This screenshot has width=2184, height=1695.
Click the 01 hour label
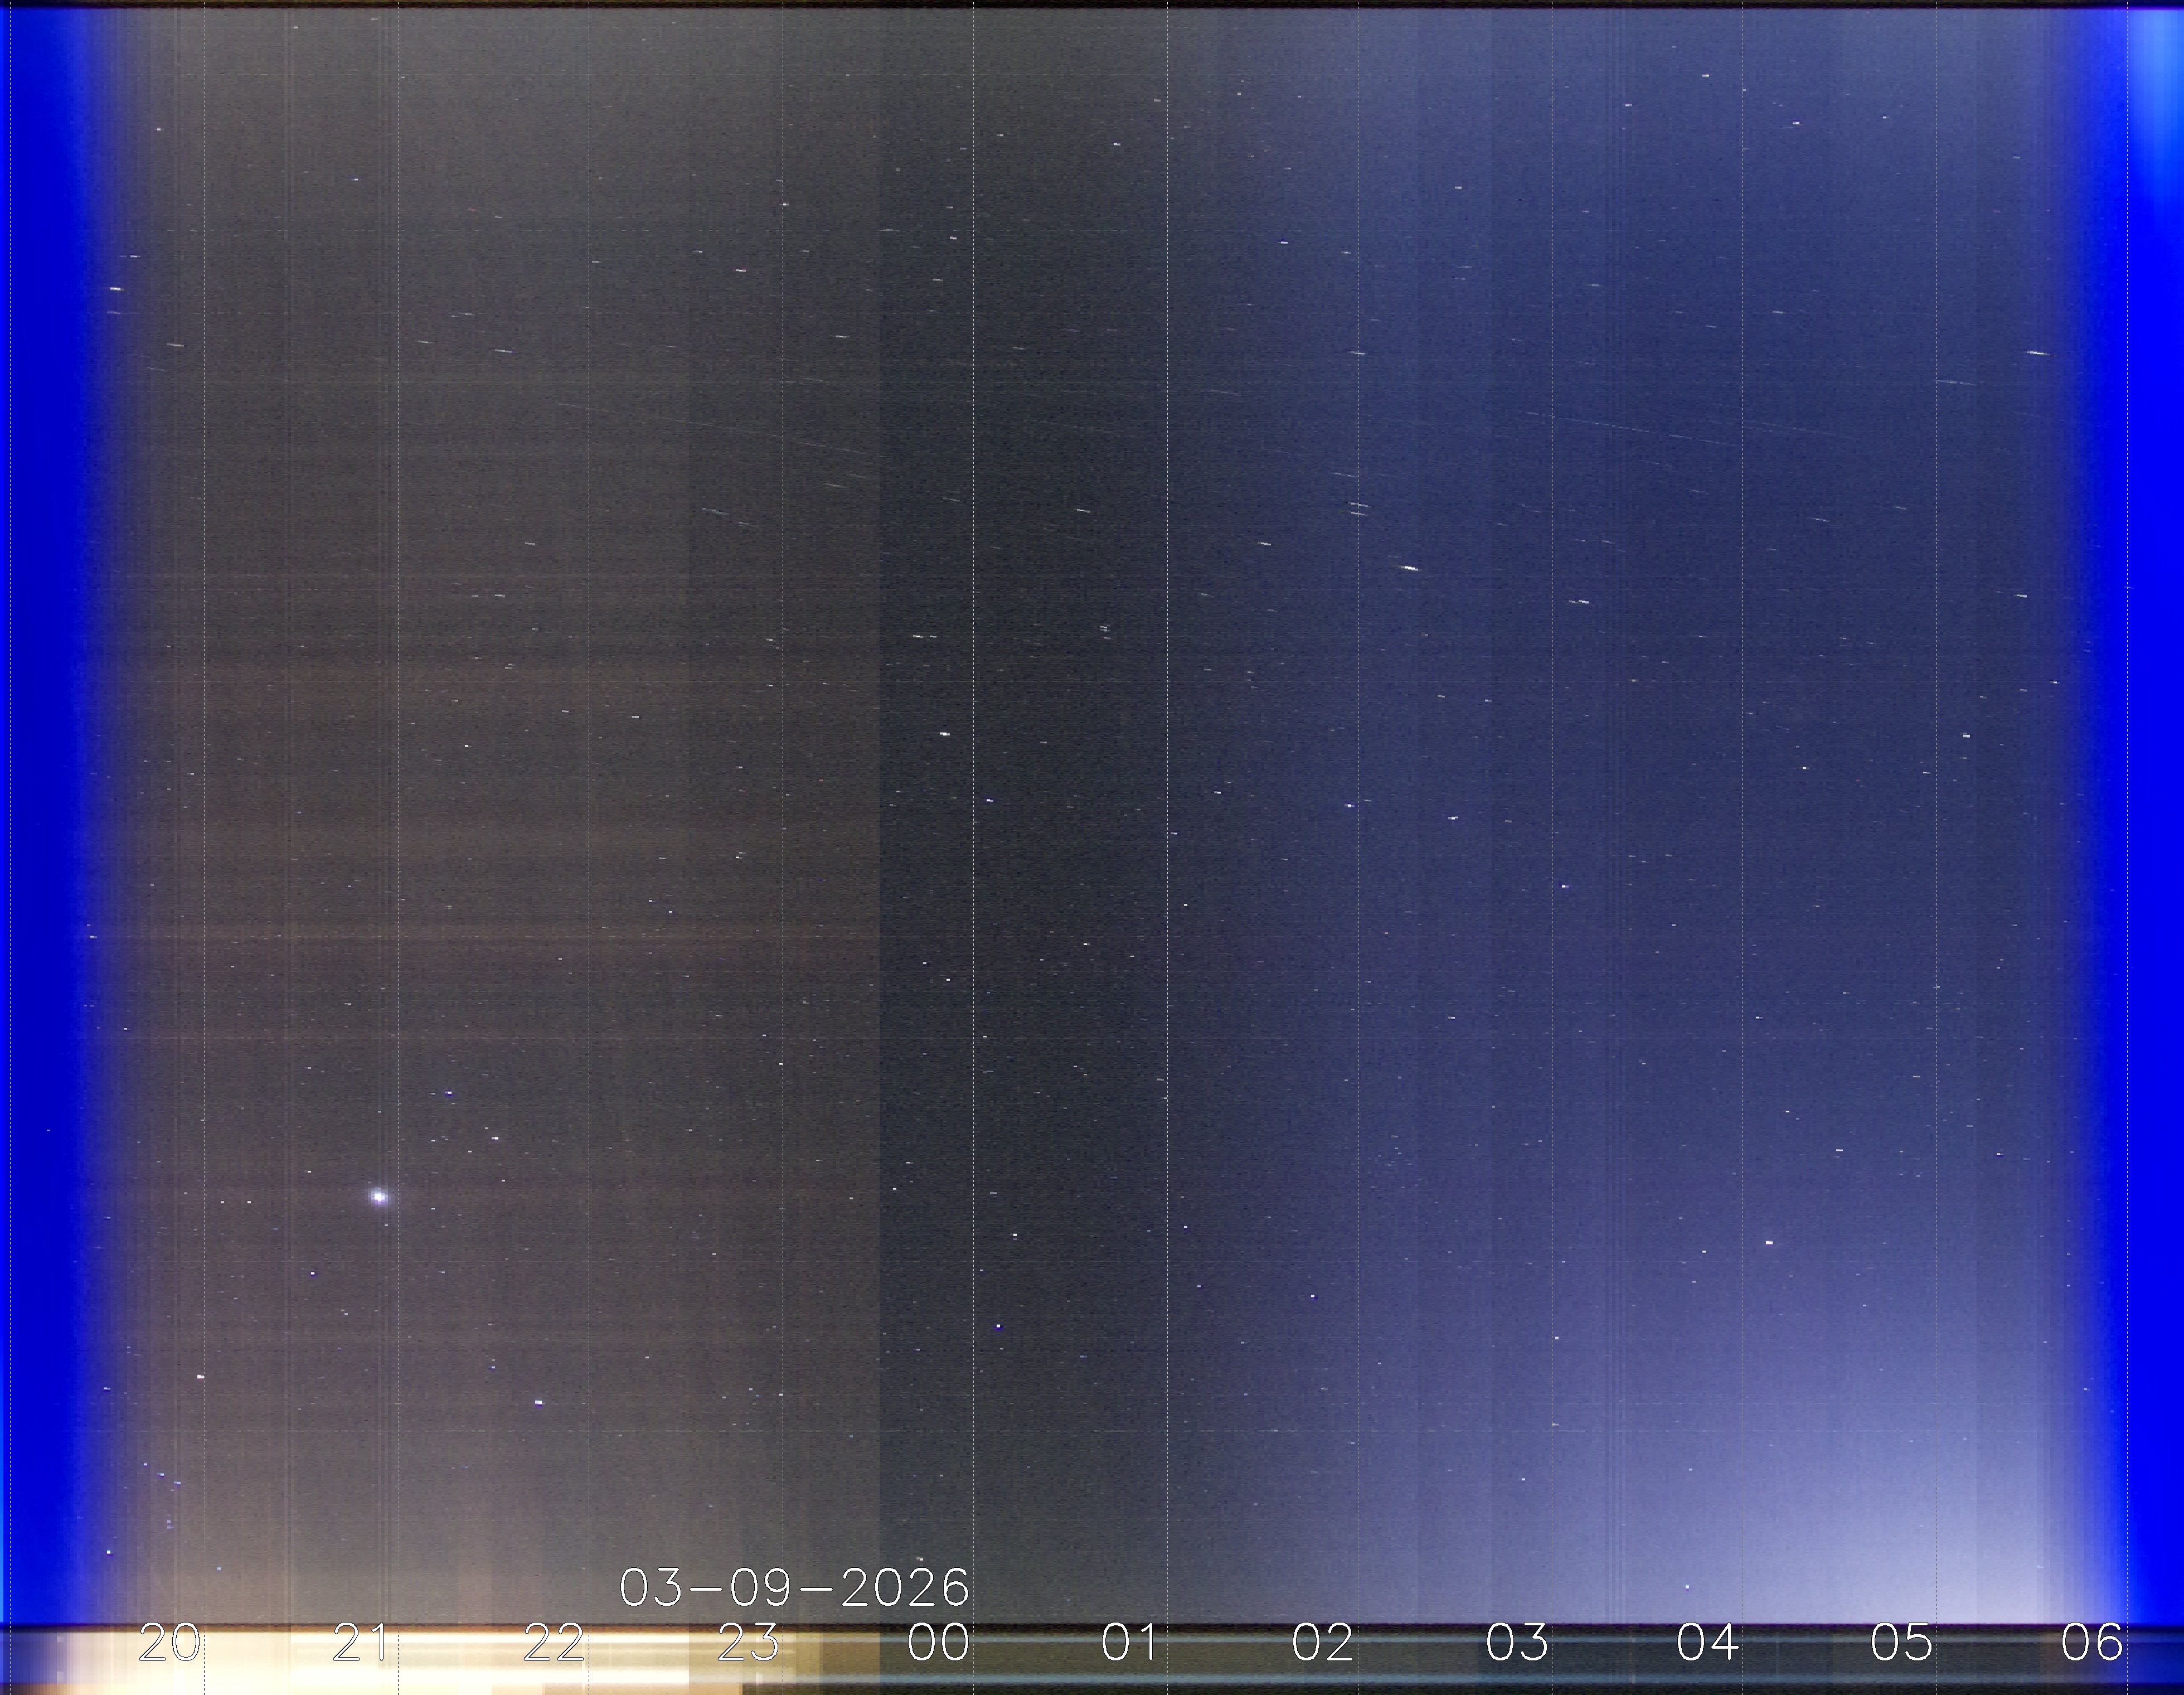click(1130, 1642)
